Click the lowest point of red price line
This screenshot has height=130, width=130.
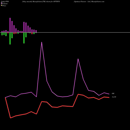click(10, 118)
